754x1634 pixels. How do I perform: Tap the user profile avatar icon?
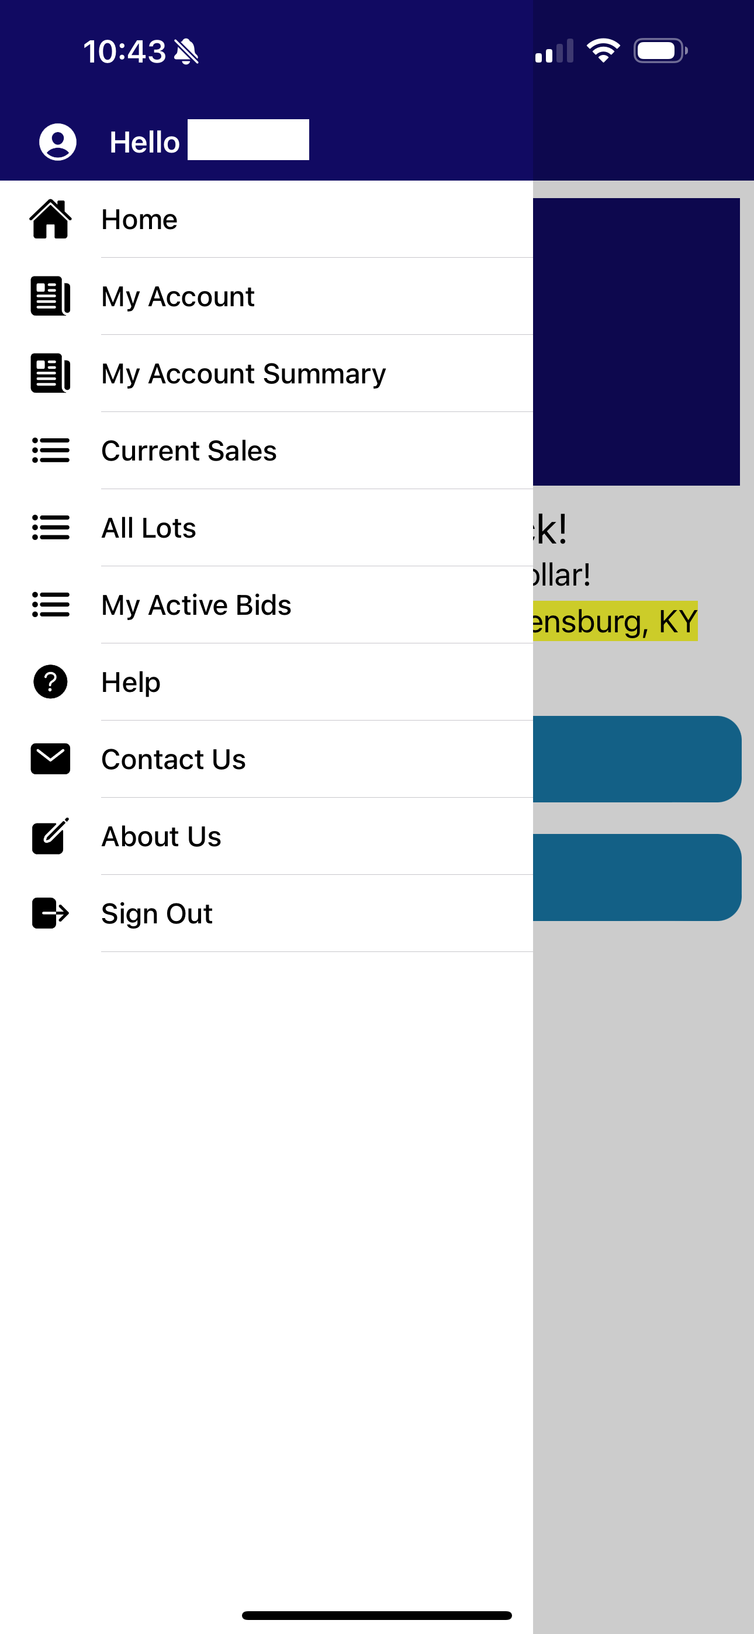pyautogui.click(x=58, y=141)
